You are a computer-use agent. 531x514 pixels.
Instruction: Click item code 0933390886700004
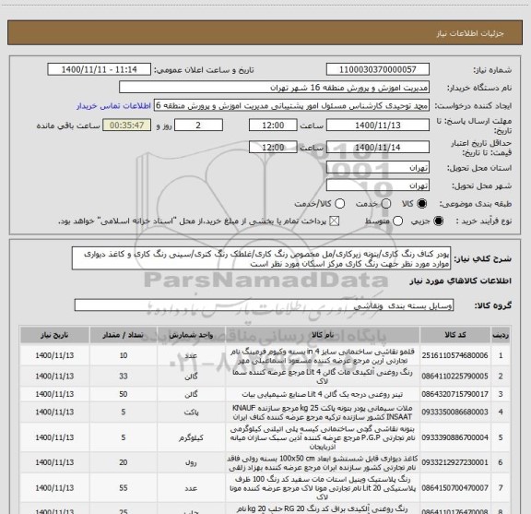coord(454,437)
